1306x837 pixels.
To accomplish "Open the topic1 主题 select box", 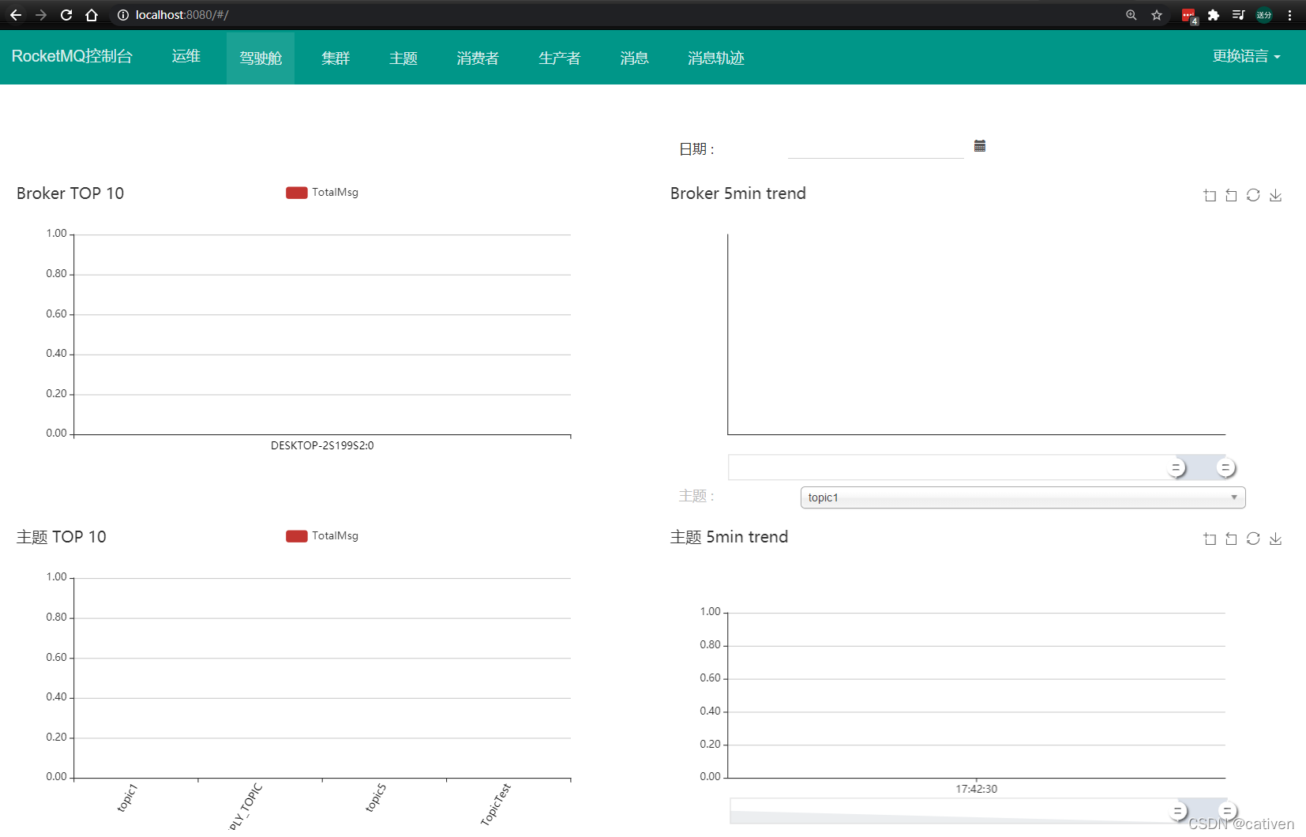I will pyautogui.click(x=1023, y=497).
